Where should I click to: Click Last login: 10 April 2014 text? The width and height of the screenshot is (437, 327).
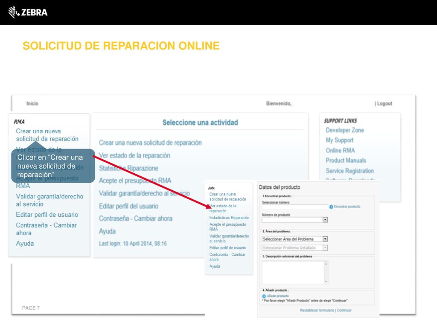coord(133,244)
